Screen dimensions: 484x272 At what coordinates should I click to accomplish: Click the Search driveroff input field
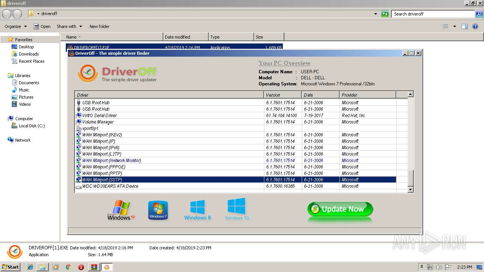(x=433, y=14)
